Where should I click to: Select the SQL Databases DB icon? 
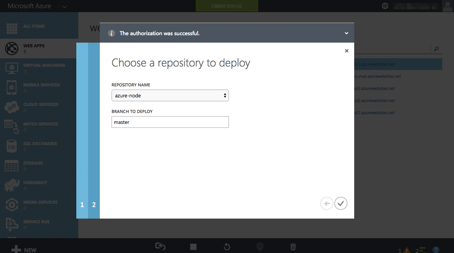point(12,146)
